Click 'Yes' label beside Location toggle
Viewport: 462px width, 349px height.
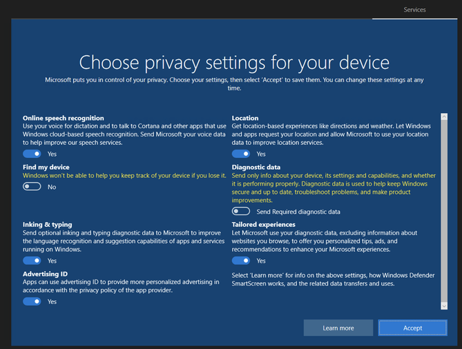pos(261,154)
